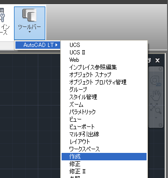This screenshot has width=168, height=178.
Task: Select マルチ引出線 toolbar entry
Action: click(x=104, y=134)
